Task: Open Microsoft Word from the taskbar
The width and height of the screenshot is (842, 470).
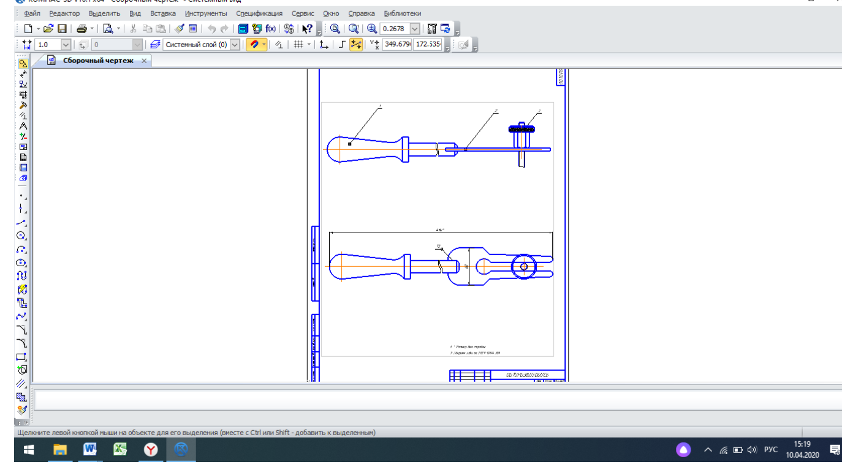Action: tap(90, 450)
